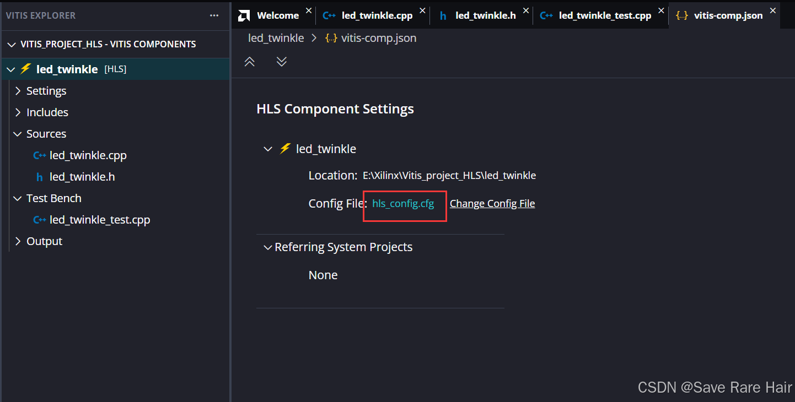
Task: Click the None entry under Referring System Projects
Action: coord(323,275)
